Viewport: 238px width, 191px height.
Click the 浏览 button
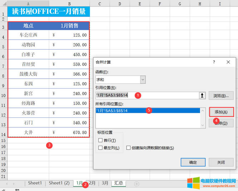[221, 95]
